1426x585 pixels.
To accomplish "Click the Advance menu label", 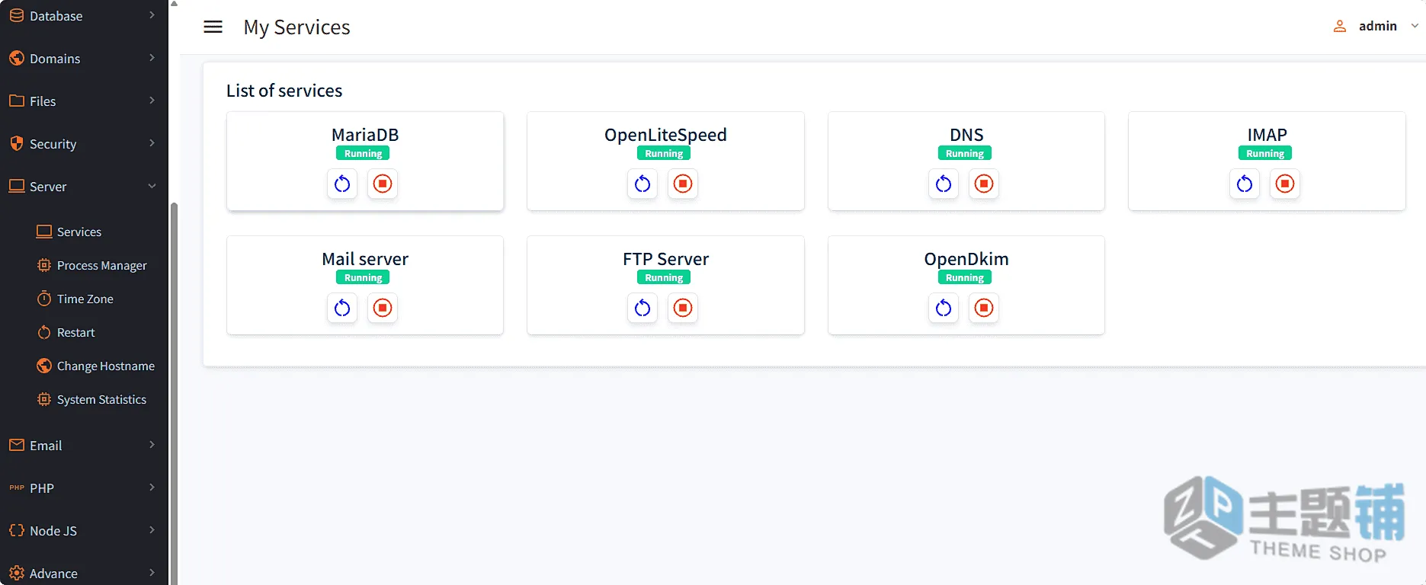I will (53, 574).
